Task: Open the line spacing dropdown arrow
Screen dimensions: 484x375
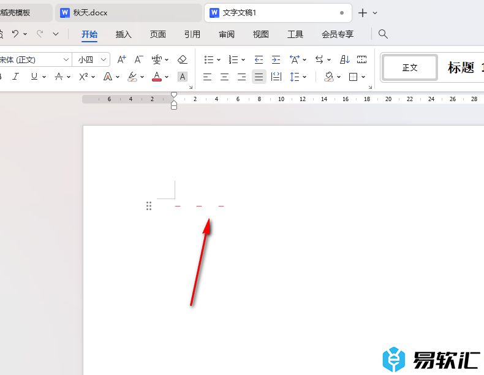Action: tap(304, 77)
